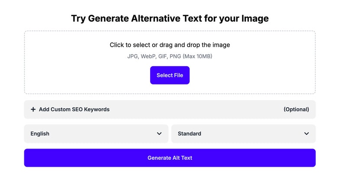Expand the Add Custom SEO Keywords section

[x=170, y=110]
